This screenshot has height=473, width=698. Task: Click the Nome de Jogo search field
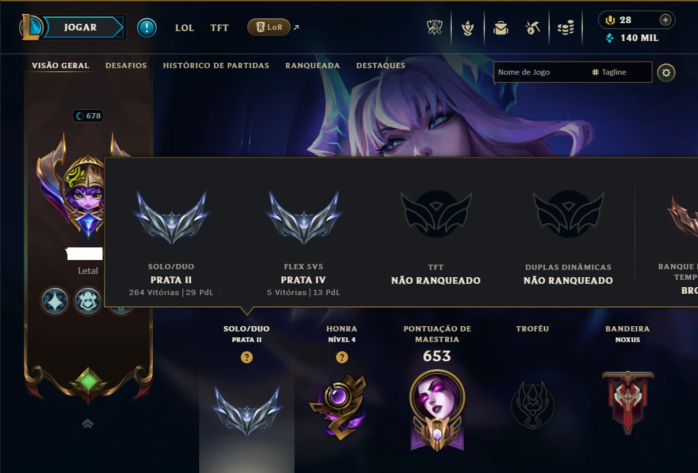[x=541, y=72]
